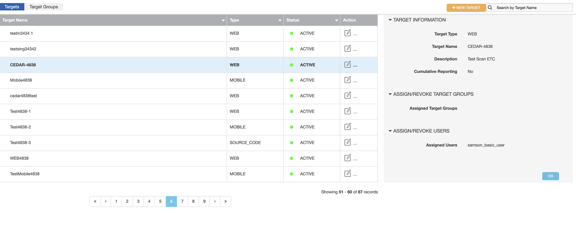Open more actions ellipsis for testsing34342
576x235 pixels.
355,51
